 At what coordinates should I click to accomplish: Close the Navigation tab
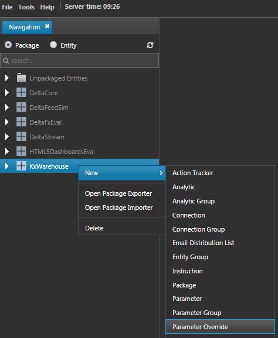(47, 26)
